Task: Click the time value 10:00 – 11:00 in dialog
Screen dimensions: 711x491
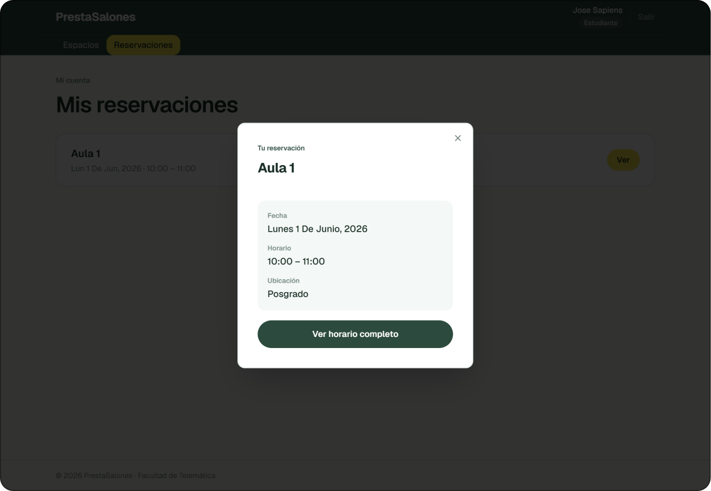Action: pos(296,262)
